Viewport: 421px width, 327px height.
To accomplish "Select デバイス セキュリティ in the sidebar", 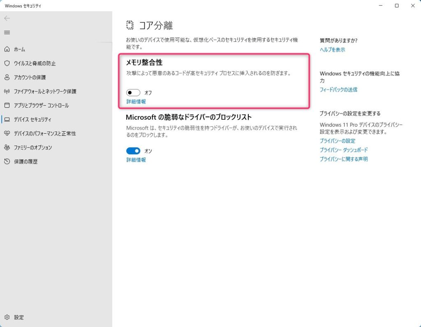I will coord(32,119).
